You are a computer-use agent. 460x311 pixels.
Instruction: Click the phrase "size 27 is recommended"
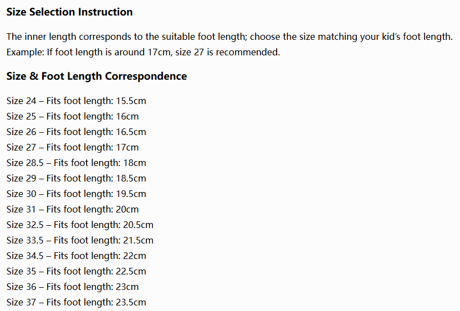click(228, 52)
